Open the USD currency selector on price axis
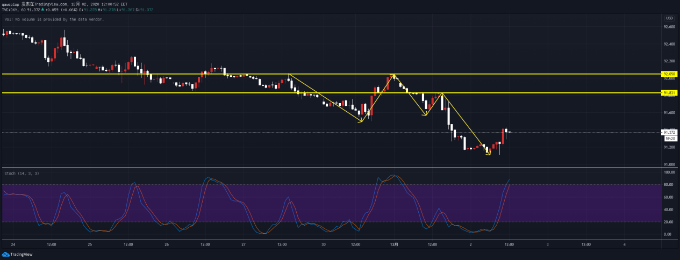Screen dimensions: 680x260 click(669, 19)
